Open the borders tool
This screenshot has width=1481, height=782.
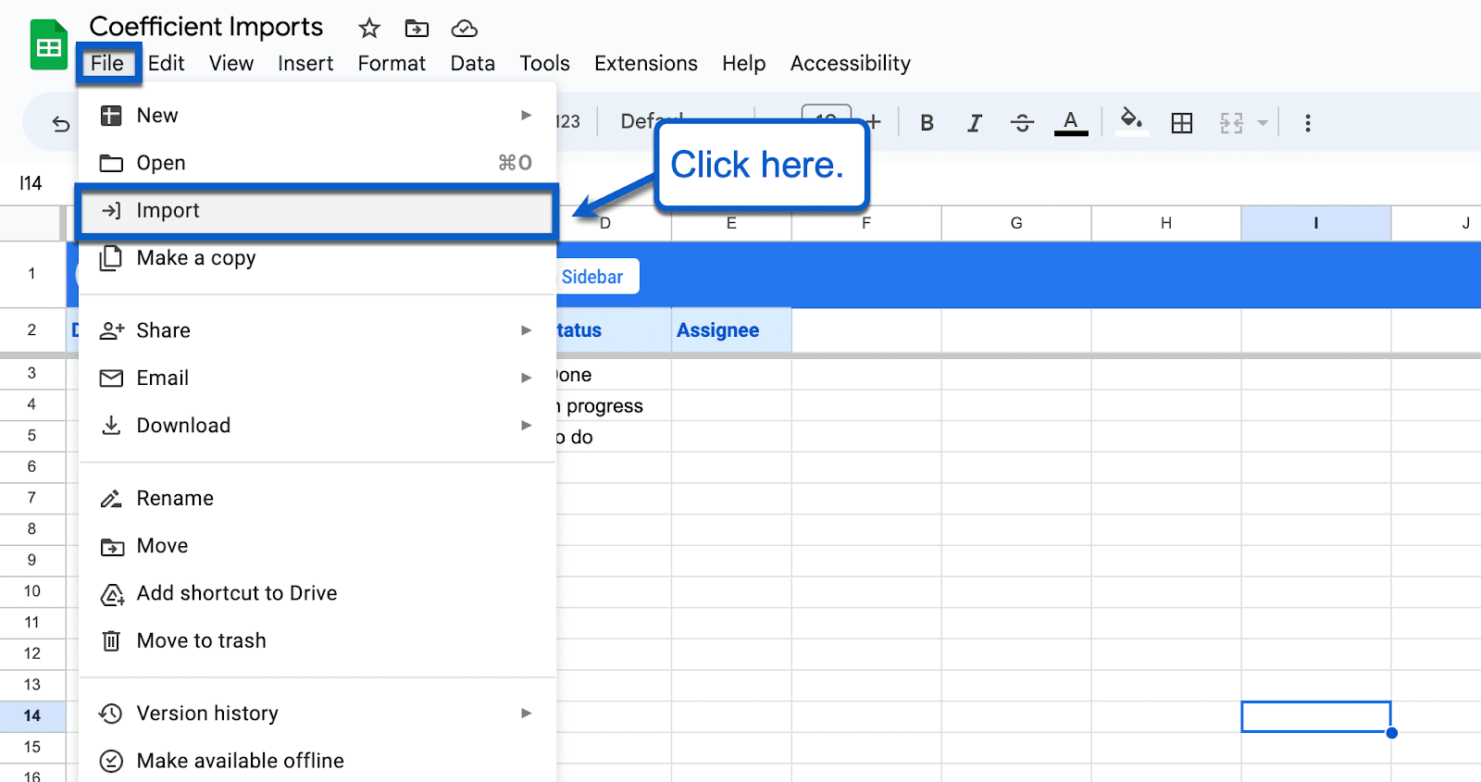(1181, 123)
